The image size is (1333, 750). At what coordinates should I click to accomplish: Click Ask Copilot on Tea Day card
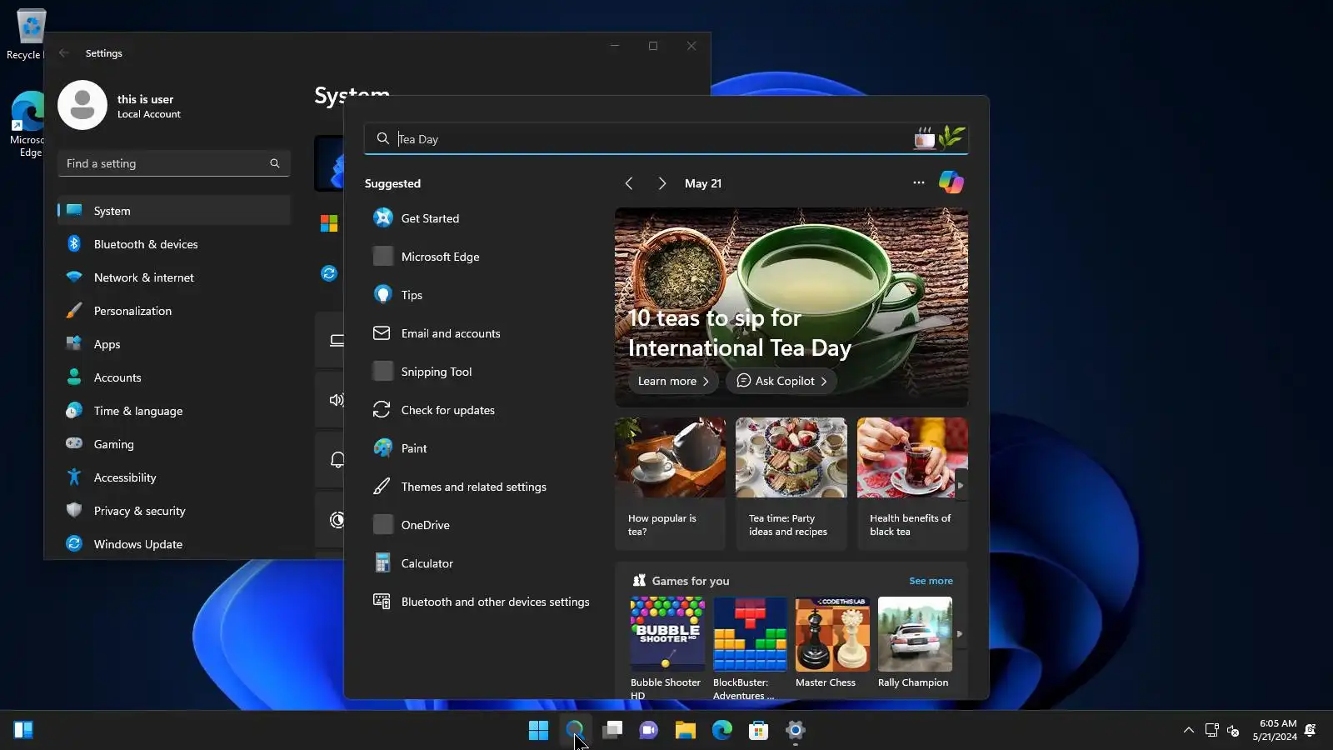[x=781, y=381]
